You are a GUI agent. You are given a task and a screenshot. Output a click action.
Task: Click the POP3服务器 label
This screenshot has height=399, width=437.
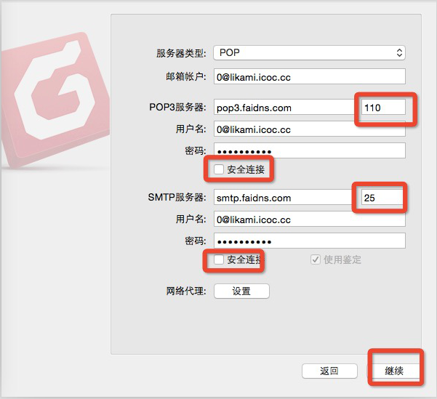click(177, 107)
